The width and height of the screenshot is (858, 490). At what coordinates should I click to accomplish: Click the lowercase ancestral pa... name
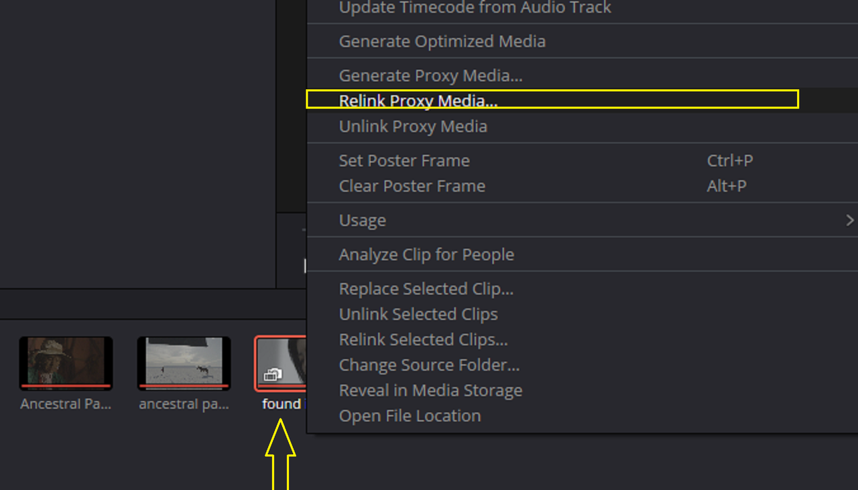(184, 404)
